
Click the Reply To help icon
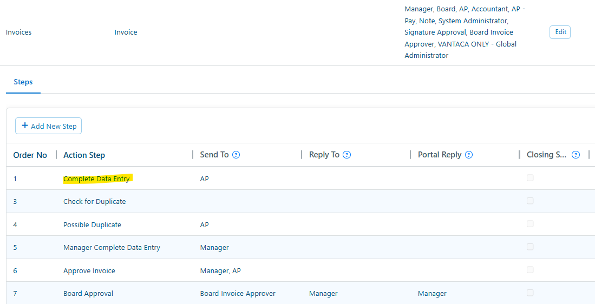point(347,155)
